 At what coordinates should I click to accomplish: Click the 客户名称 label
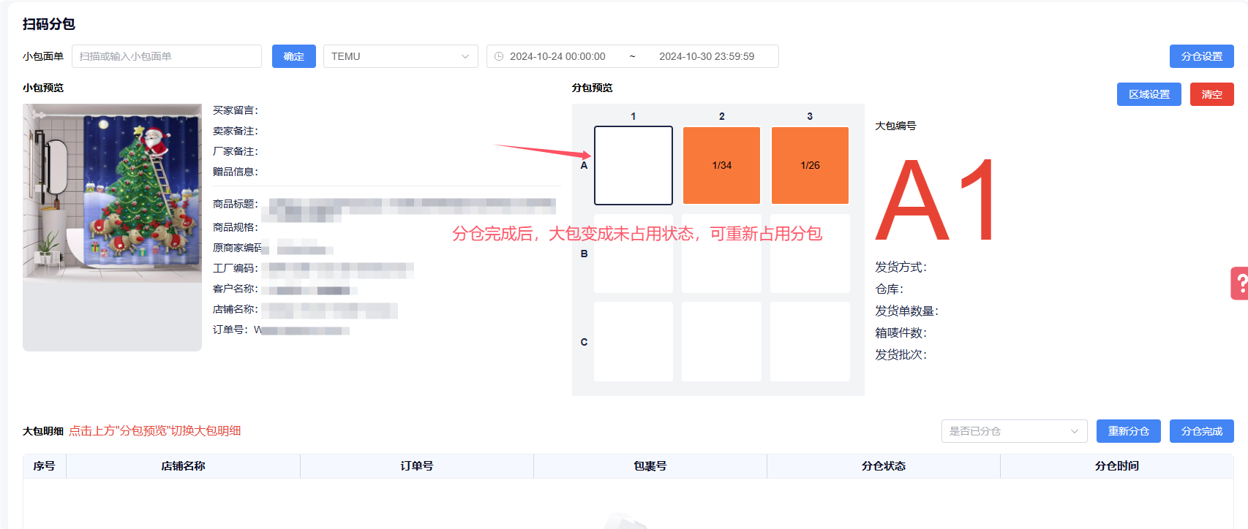point(236,289)
